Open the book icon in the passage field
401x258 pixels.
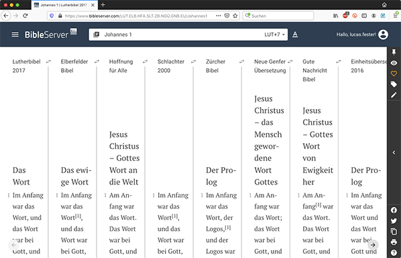coord(96,34)
